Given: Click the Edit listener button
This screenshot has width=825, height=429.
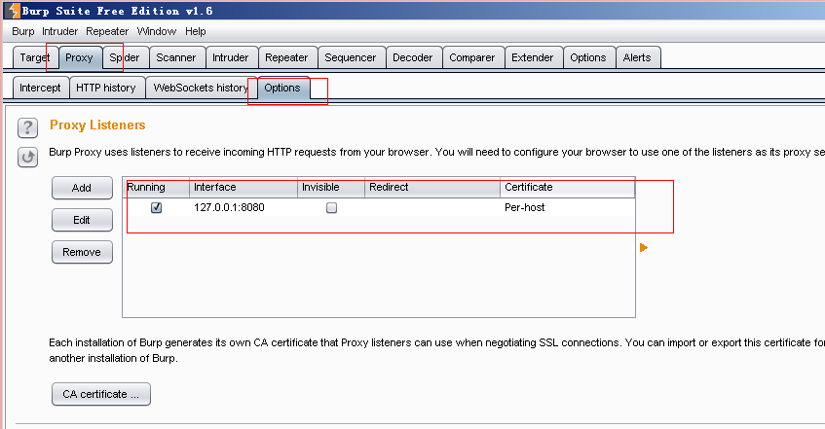Looking at the screenshot, I should 82,220.
